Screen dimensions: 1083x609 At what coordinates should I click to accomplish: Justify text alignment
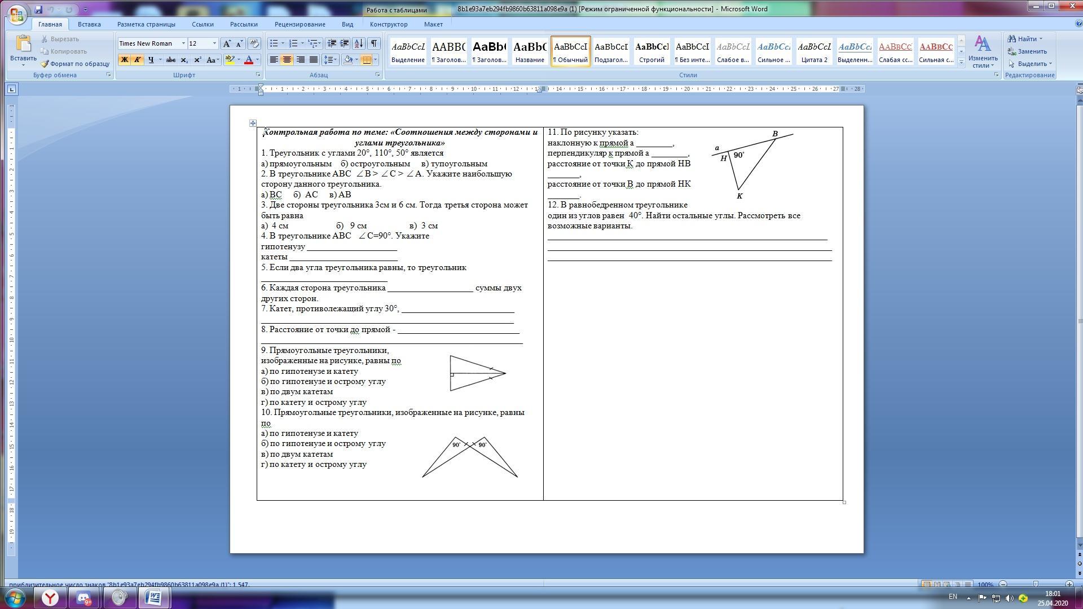coord(314,60)
